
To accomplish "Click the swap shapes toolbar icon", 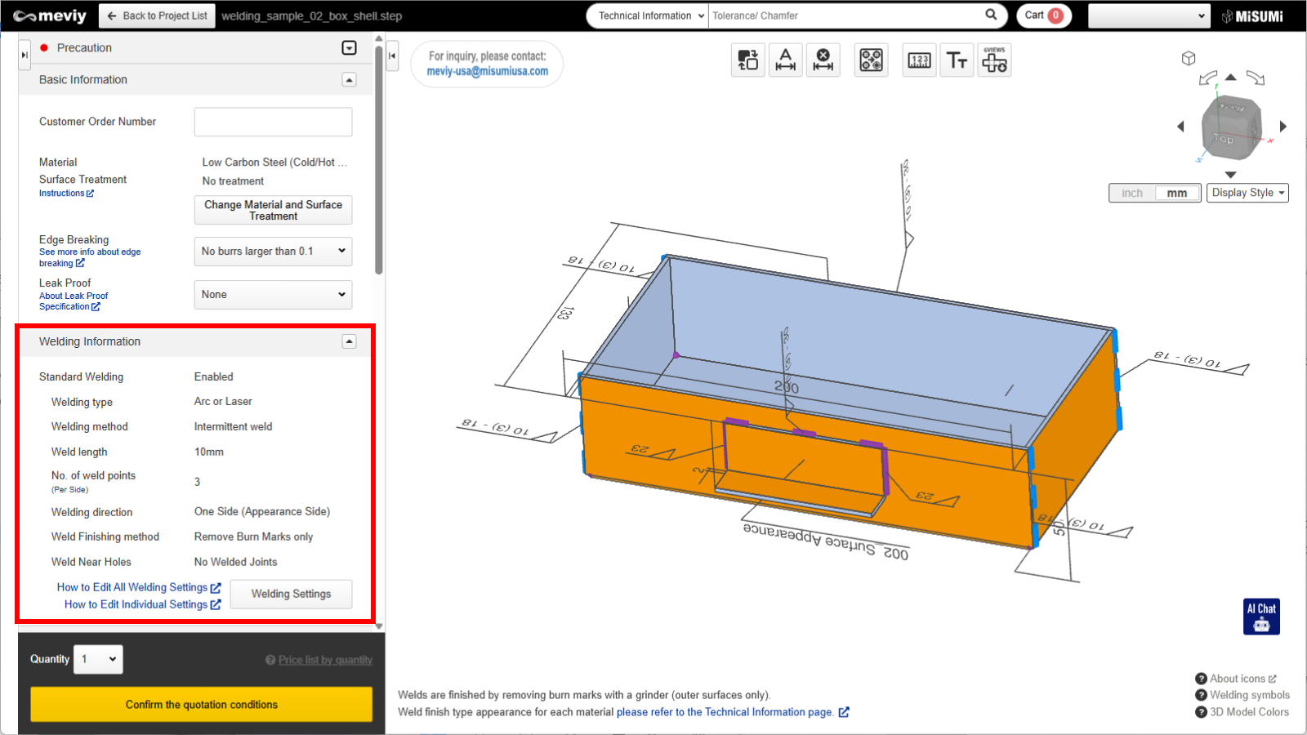I will point(747,60).
